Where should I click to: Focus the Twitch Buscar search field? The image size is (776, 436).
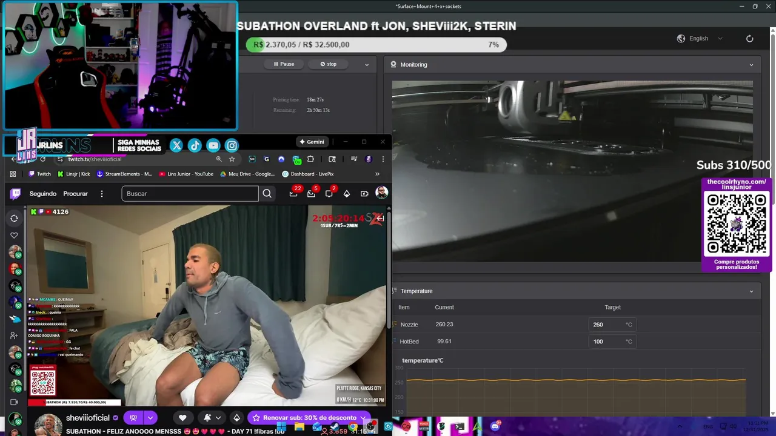coord(190,194)
